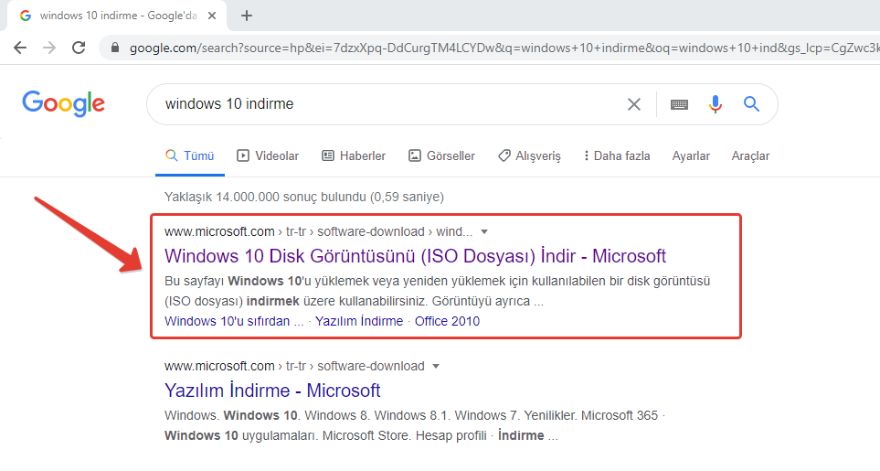Open the Yazılım İndirme - Microsoft result
880x471 pixels.
tap(272, 391)
